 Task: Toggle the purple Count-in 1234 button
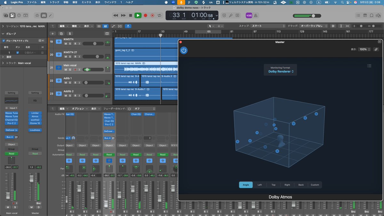[x=249, y=15]
